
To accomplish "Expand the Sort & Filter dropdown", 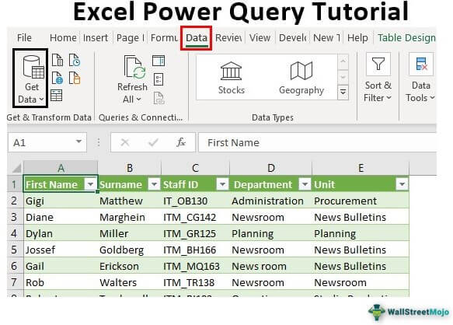I will point(389,98).
